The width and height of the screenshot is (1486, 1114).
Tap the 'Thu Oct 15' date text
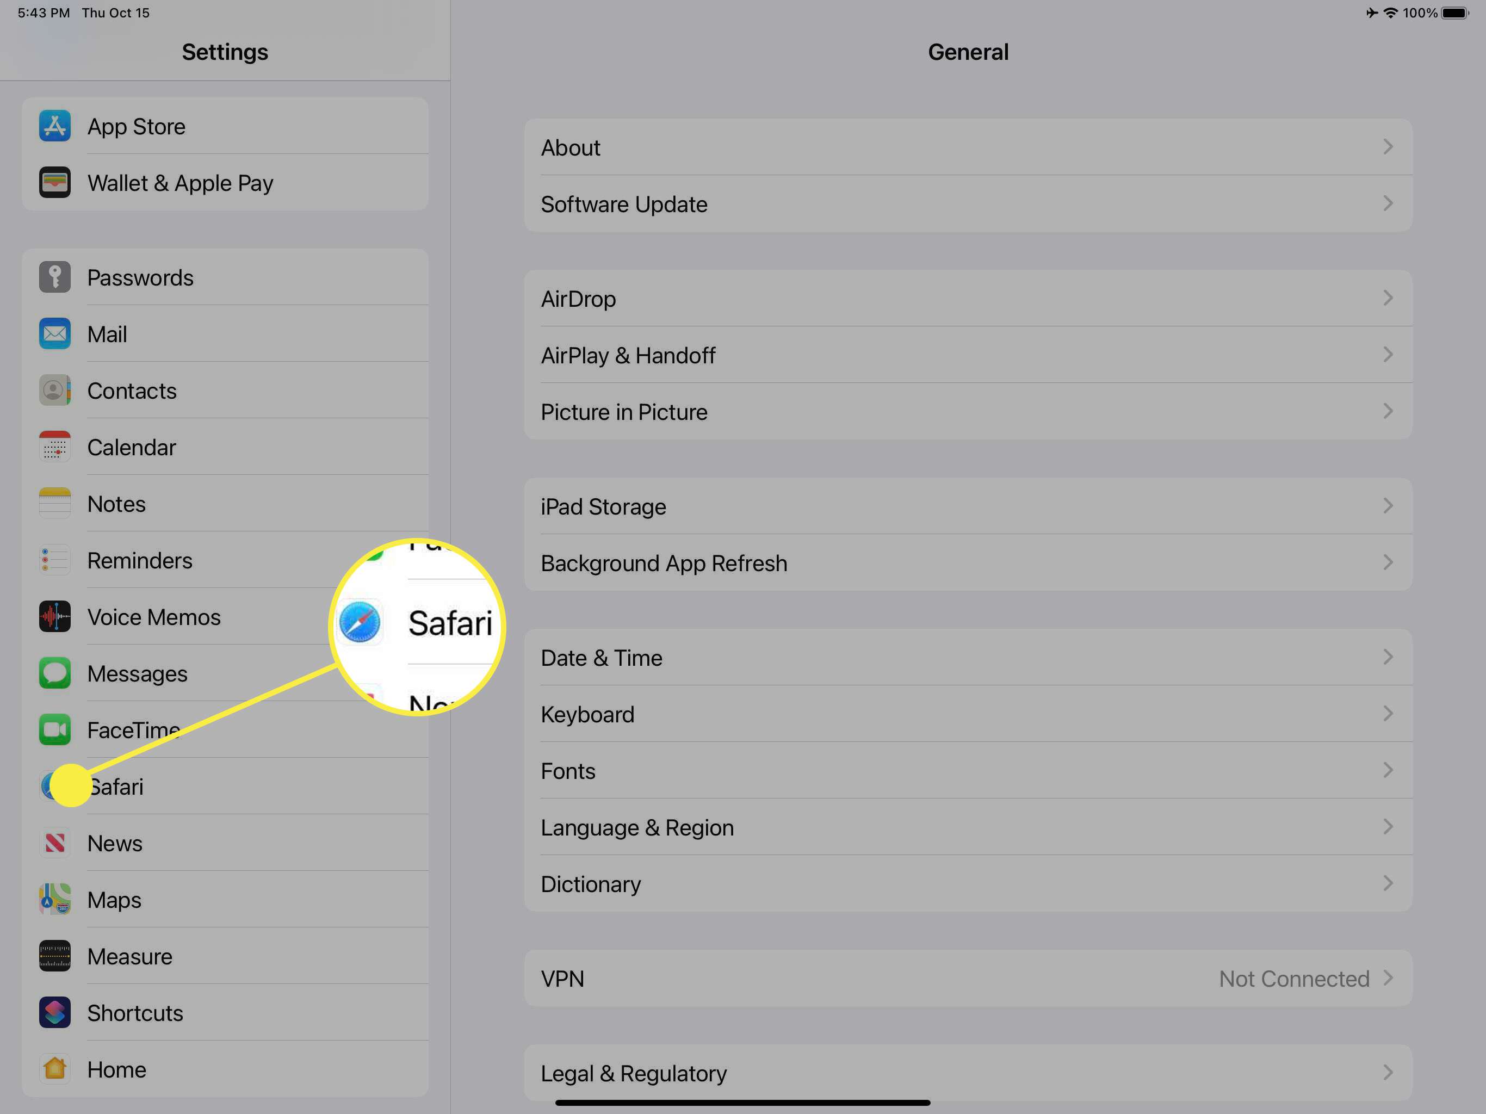[115, 13]
